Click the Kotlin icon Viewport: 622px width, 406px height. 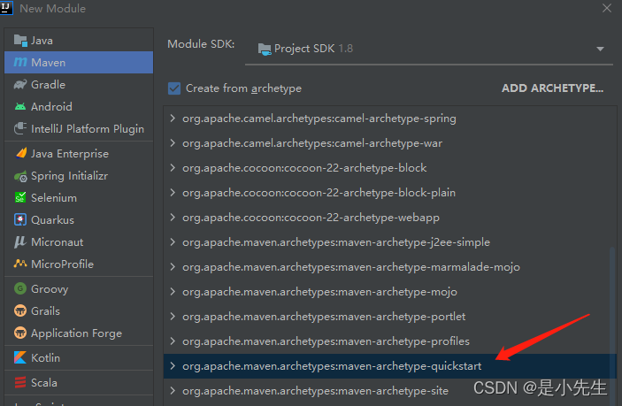tap(20, 357)
